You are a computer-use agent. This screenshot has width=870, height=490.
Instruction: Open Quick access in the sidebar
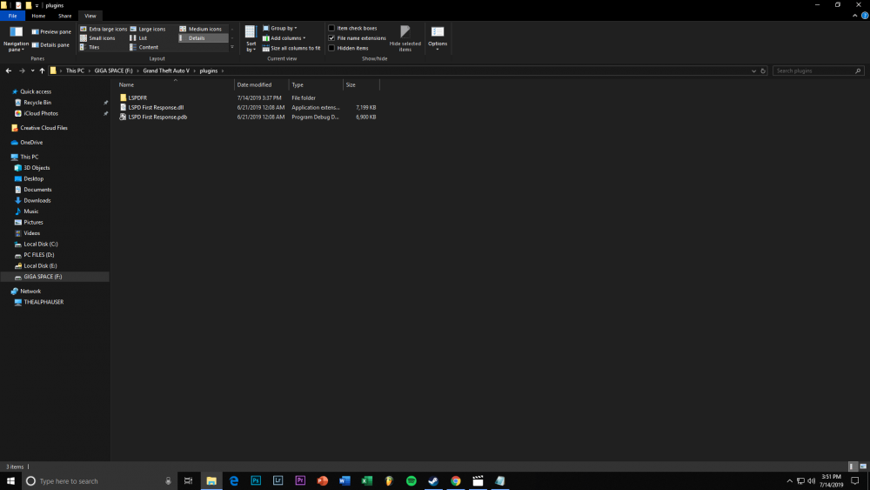[x=36, y=91]
